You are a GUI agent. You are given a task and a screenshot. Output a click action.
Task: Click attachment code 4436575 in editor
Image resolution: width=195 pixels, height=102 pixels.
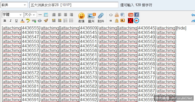30,77
